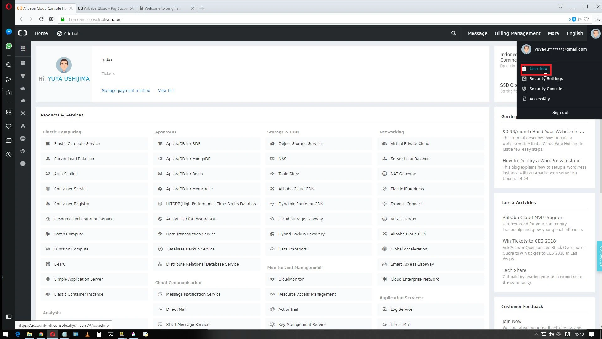Open Message Notification Service
602x339 pixels.
(207, 294)
